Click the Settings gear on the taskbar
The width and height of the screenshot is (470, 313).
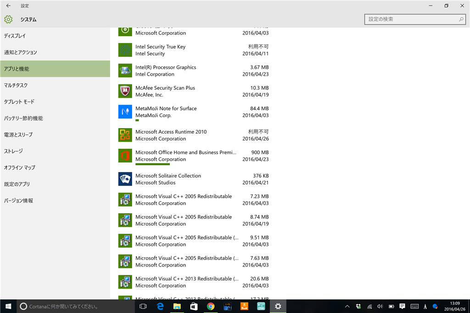[278, 307]
